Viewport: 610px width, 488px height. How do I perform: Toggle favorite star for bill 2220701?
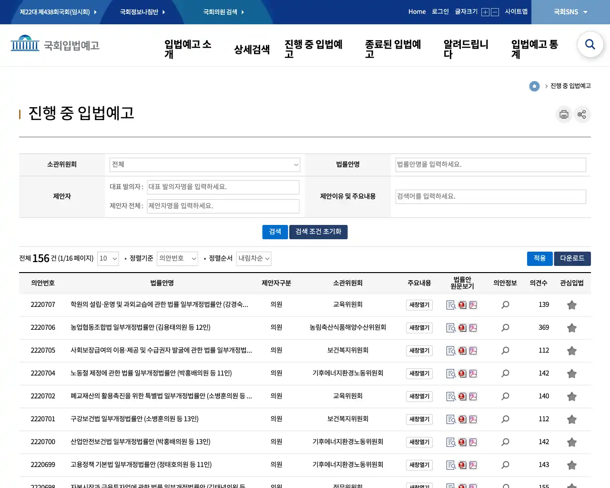pyautogui.click(x=572, y=419)
